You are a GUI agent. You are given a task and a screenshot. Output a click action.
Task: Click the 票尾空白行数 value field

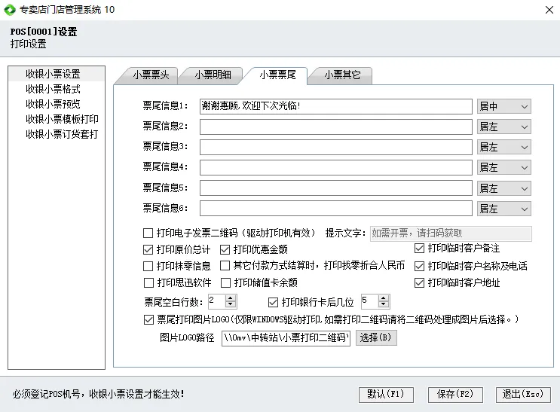click(x=217, y=301)
